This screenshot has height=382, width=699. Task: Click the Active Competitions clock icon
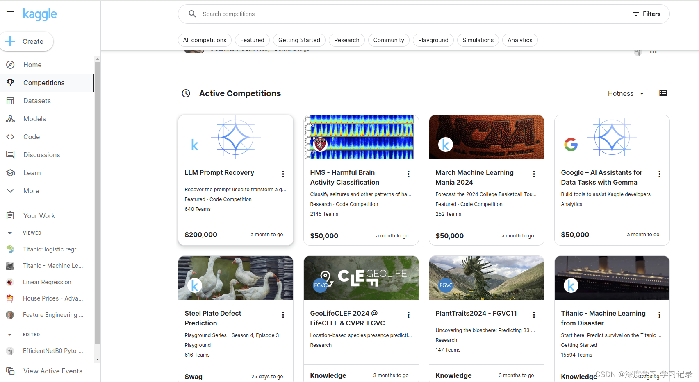coord(186,93)
